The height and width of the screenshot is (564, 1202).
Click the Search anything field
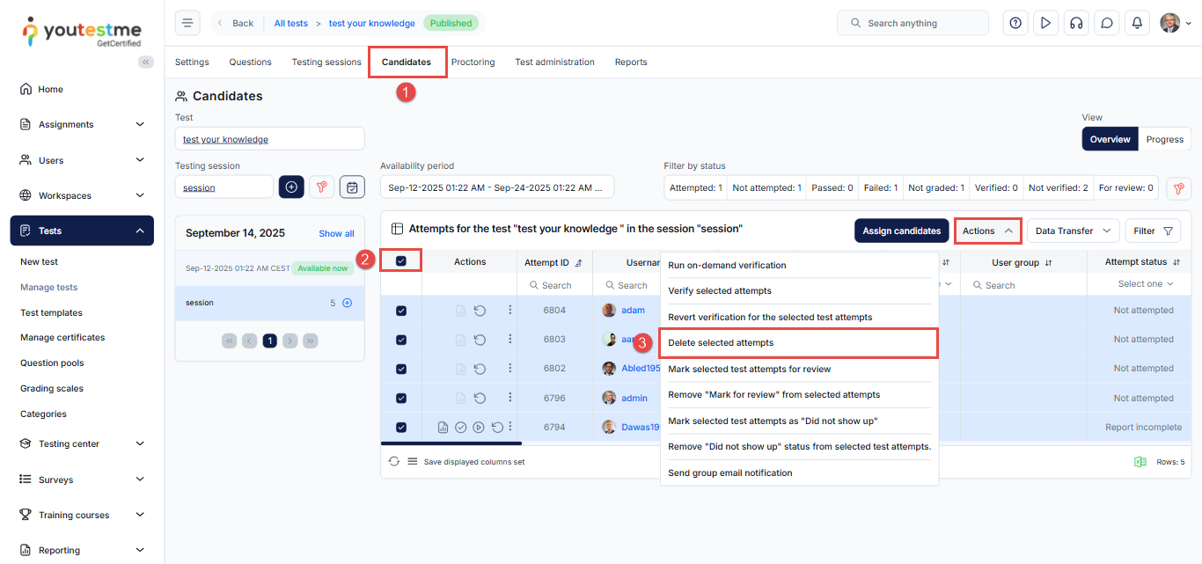point(912,23)
